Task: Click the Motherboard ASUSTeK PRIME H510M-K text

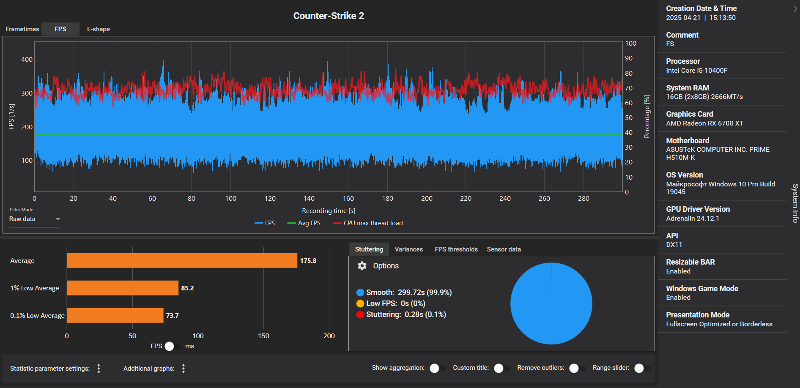Action: point(718,153)
